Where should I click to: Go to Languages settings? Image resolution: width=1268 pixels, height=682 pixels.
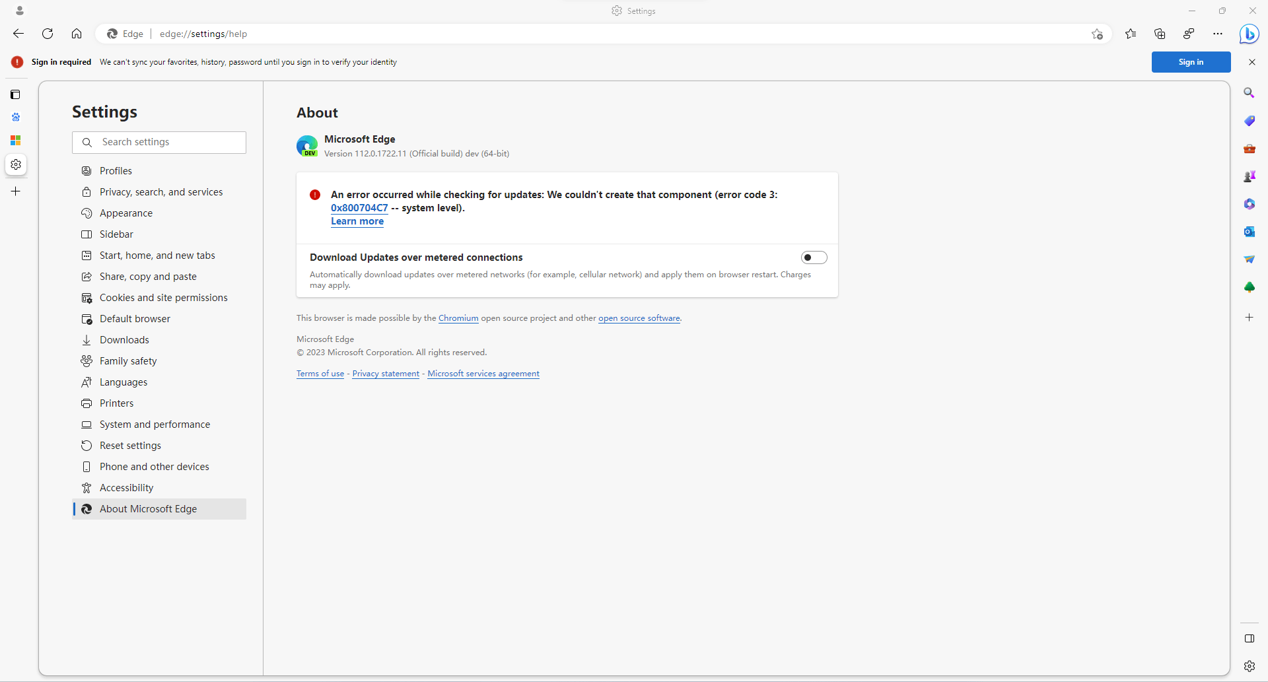[x=159, y=382]
